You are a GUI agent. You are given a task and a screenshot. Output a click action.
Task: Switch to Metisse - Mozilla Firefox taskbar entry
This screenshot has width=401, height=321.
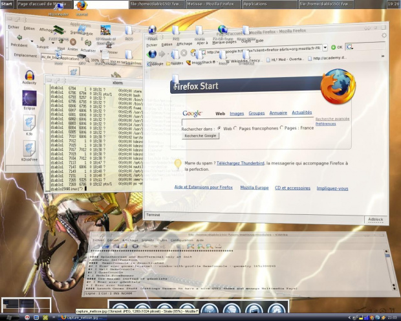coord(213,4)
